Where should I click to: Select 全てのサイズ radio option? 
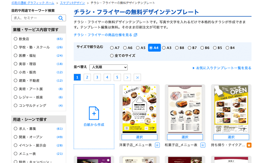pyautogui.click(x=112, y=56)
